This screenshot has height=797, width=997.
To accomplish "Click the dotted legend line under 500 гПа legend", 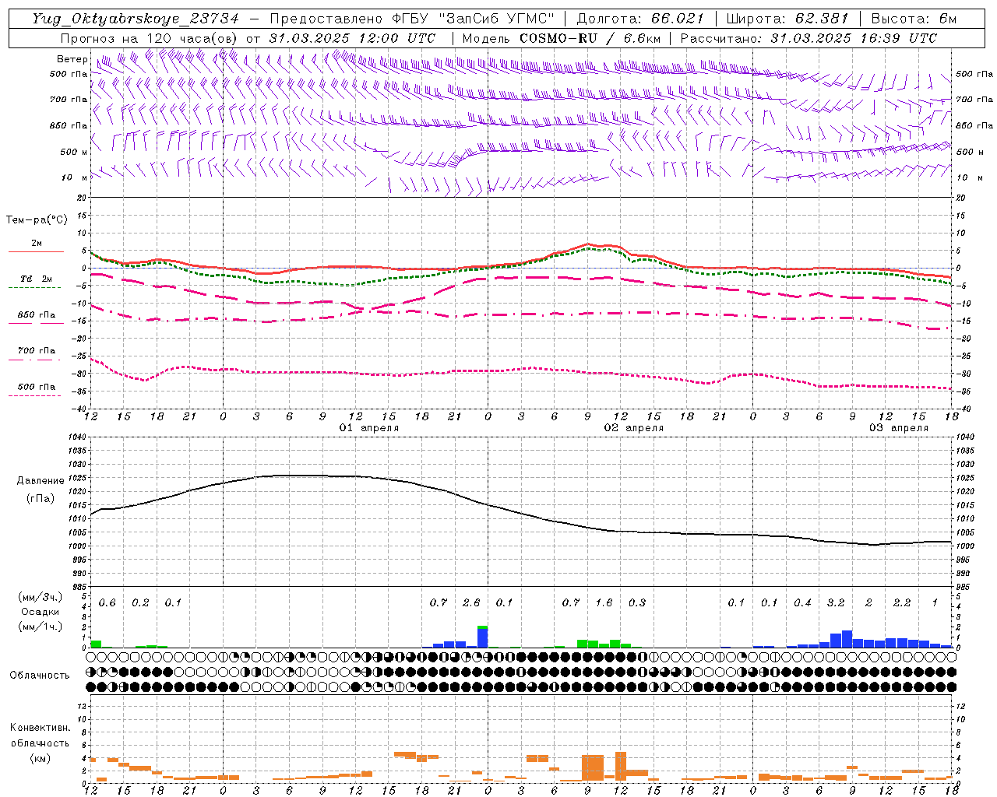I will tap(34, 396).
